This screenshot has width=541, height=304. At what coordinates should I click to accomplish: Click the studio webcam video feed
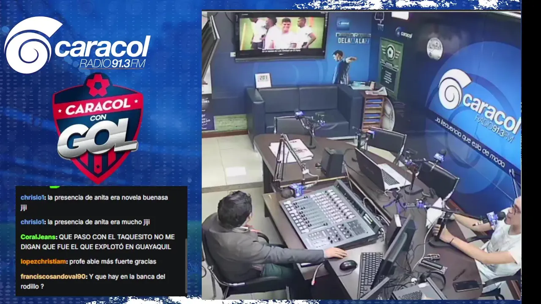[361, 155]
